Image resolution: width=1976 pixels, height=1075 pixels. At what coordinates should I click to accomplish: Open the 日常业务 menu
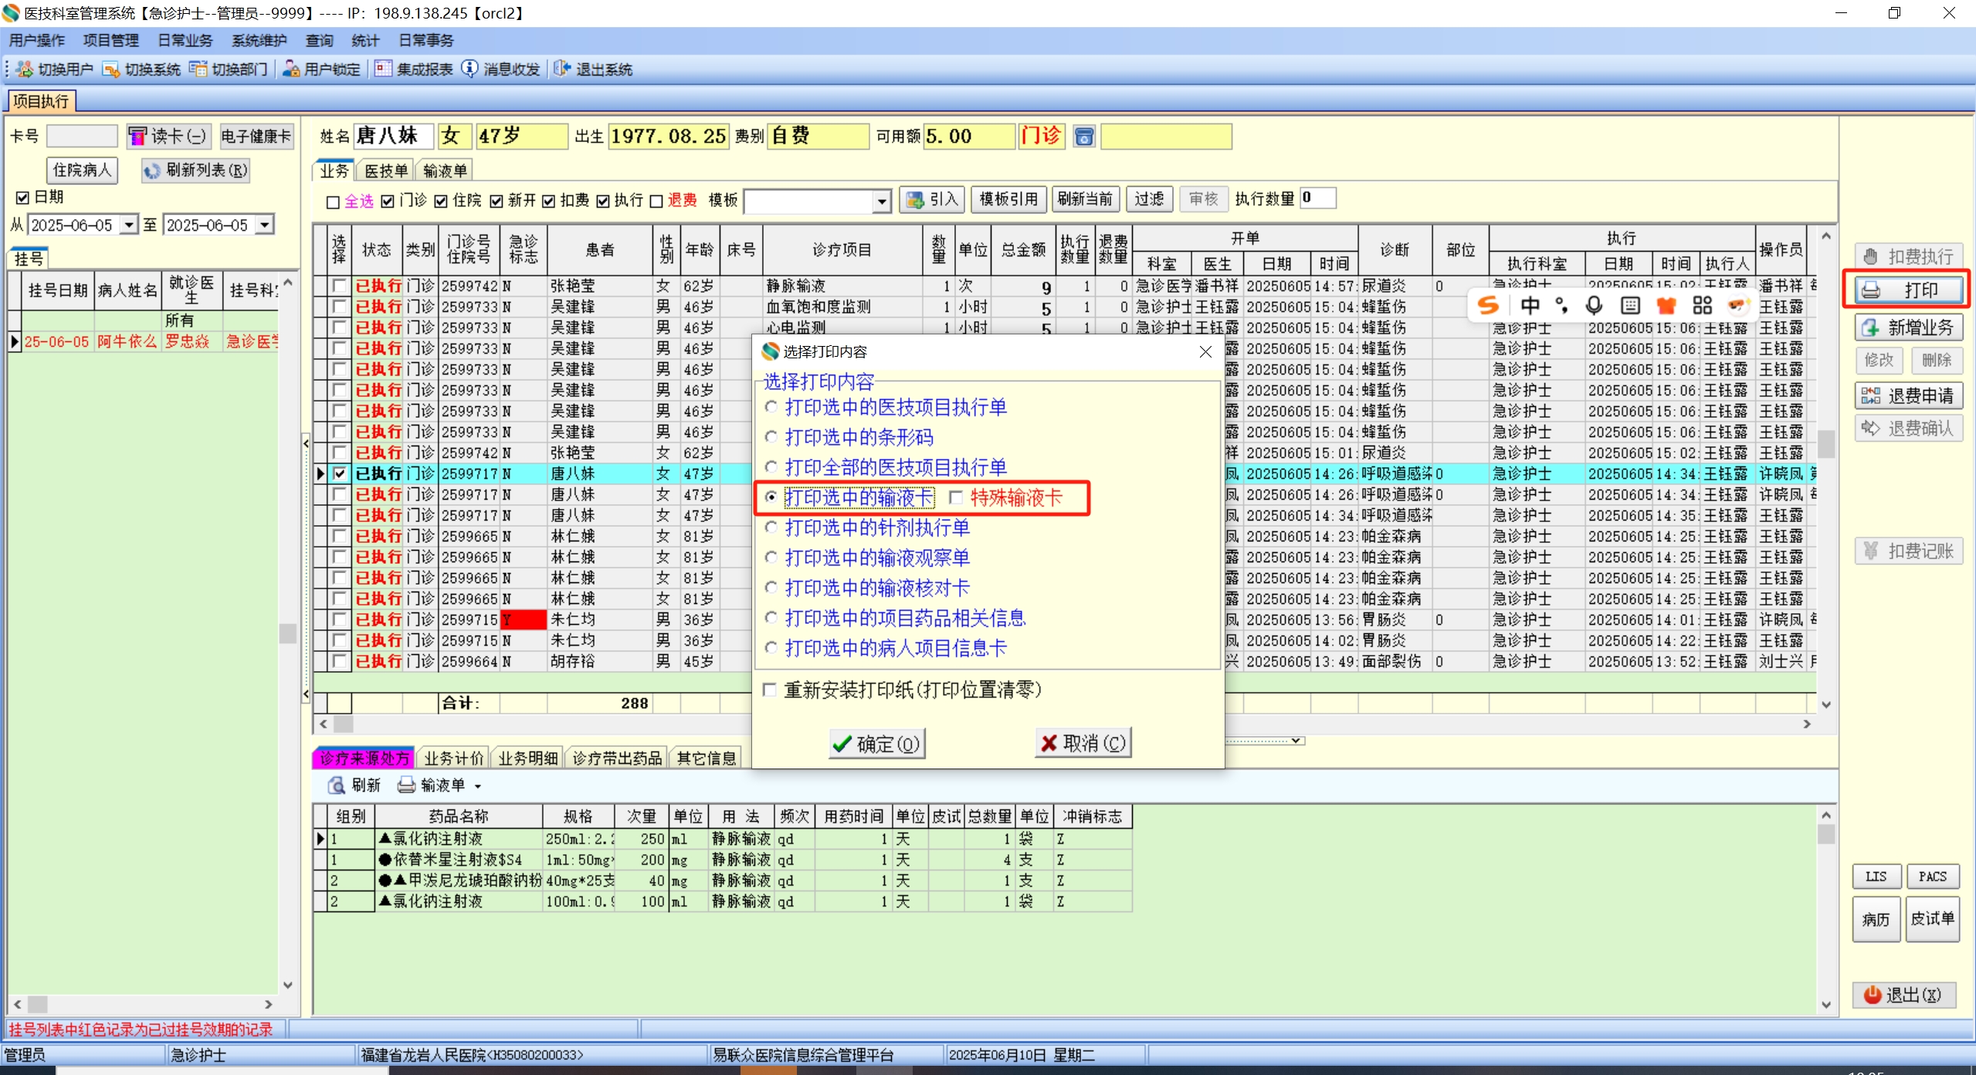coord(185,41)
